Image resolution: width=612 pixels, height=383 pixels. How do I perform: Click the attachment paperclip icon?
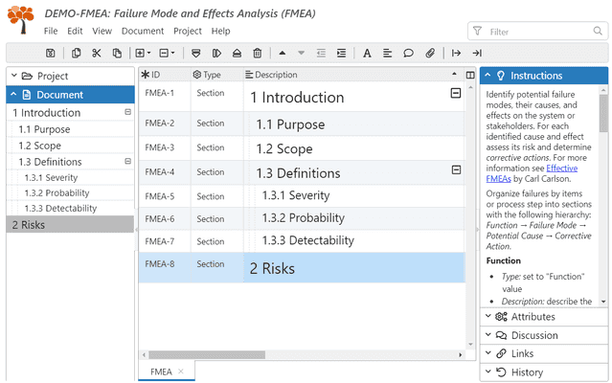coord(430,53)
